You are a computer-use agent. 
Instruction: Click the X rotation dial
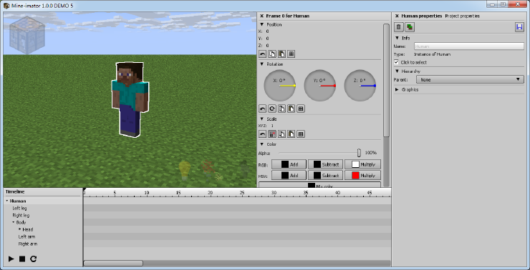click(x=280, y=86)
